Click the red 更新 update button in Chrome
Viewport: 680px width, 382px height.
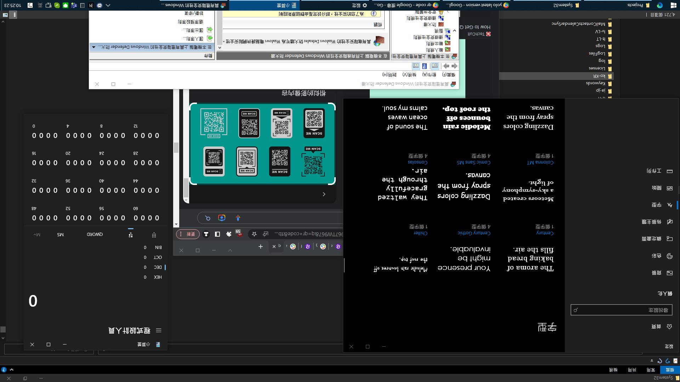click(188, 234)
